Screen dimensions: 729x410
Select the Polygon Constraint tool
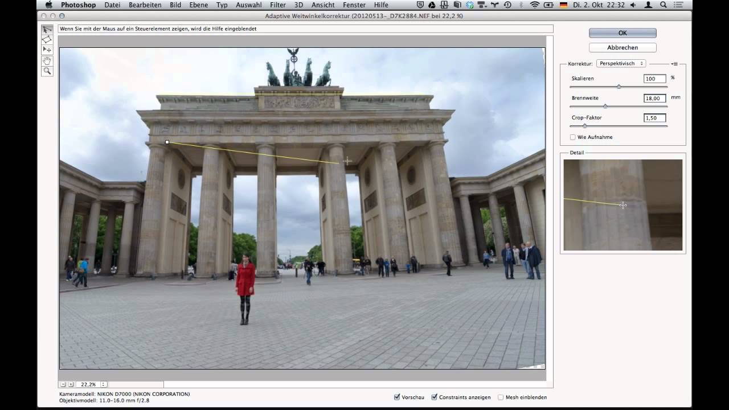pos(47,39)
